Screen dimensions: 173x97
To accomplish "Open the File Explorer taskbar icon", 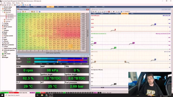I will tap(42, 95).
